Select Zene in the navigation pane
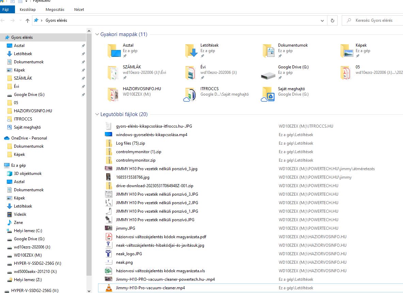Screen dimensions: 403x293 (18, 223)
